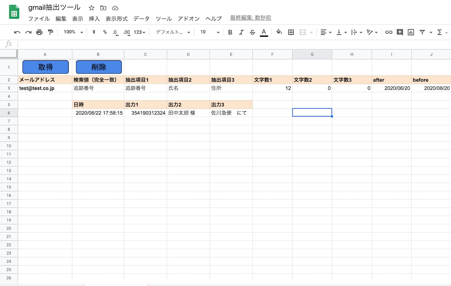Click the blue 削除 button
The image size is (451, 286).
pos(99,67)
